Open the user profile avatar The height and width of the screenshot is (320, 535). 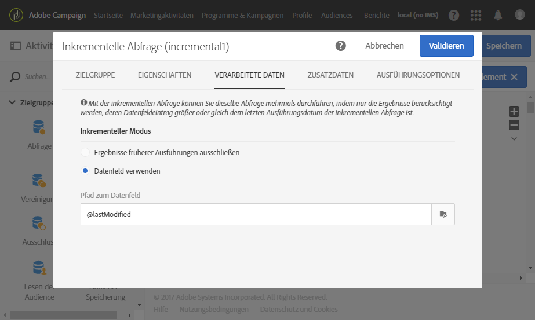[520, 14]
